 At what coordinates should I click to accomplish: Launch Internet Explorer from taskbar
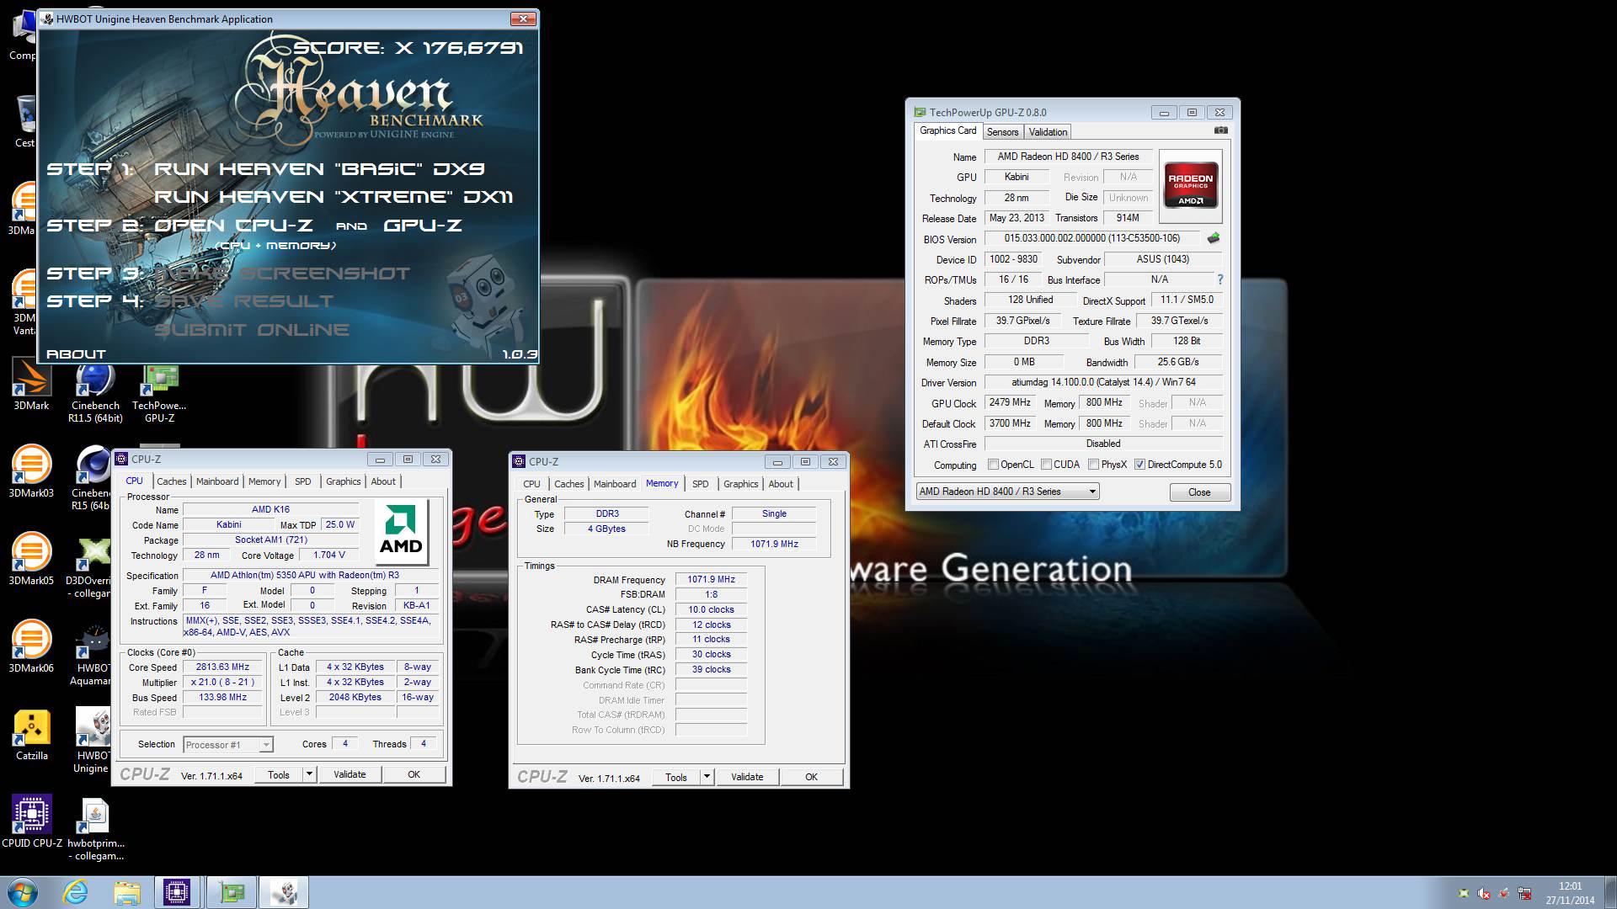[76, 892]
